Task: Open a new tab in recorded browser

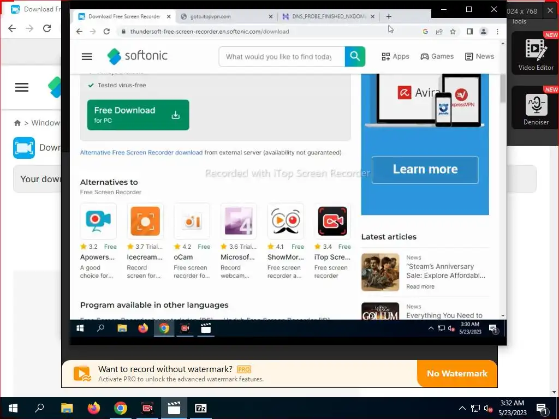Action: click(x=389, y=16)
